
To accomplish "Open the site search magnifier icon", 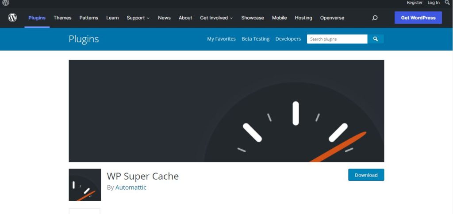I will point(375,18).
